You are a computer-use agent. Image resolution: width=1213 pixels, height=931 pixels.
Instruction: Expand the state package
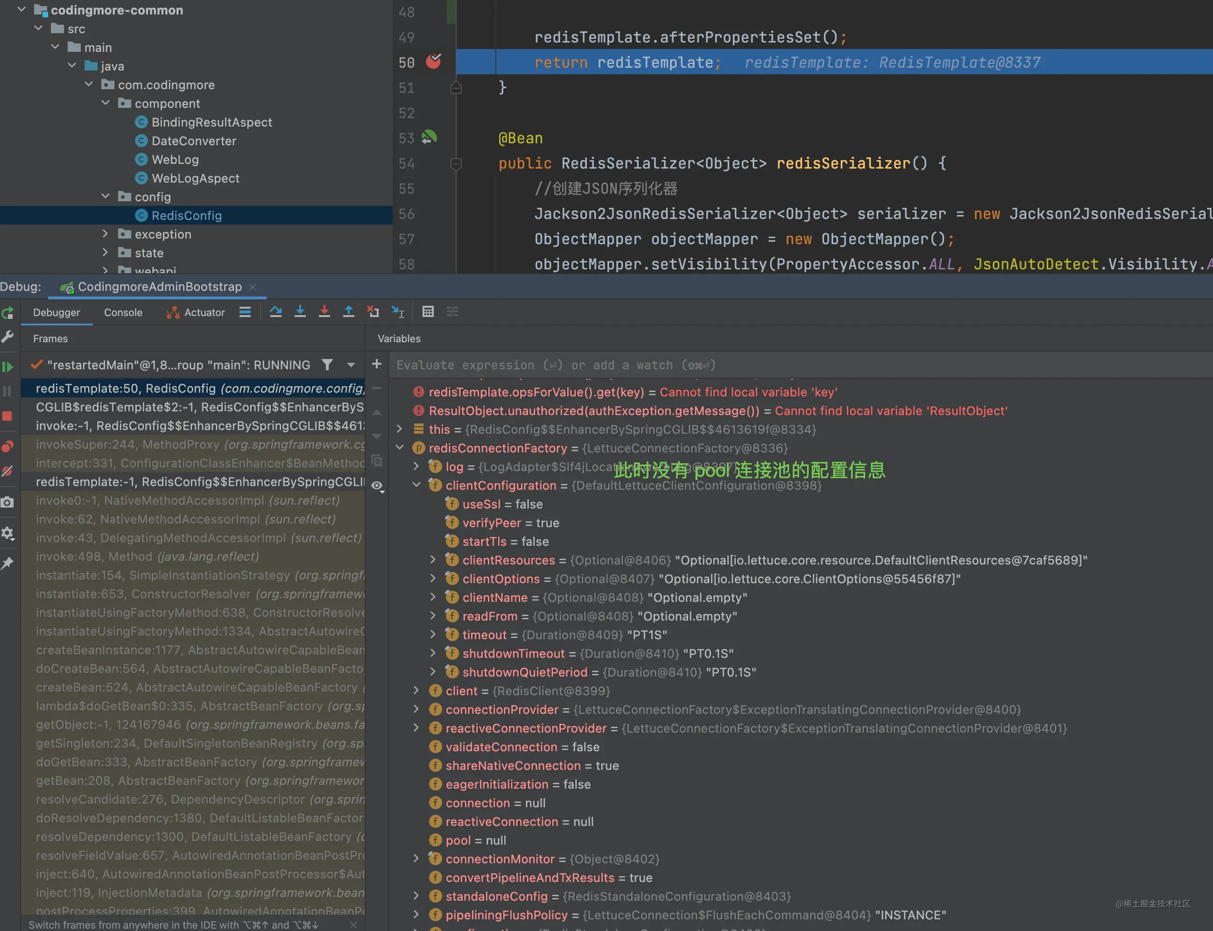pos(106,252)
